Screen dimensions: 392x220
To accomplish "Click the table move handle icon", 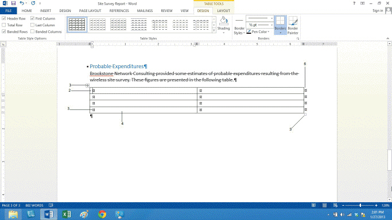I will tap(87, 85).
